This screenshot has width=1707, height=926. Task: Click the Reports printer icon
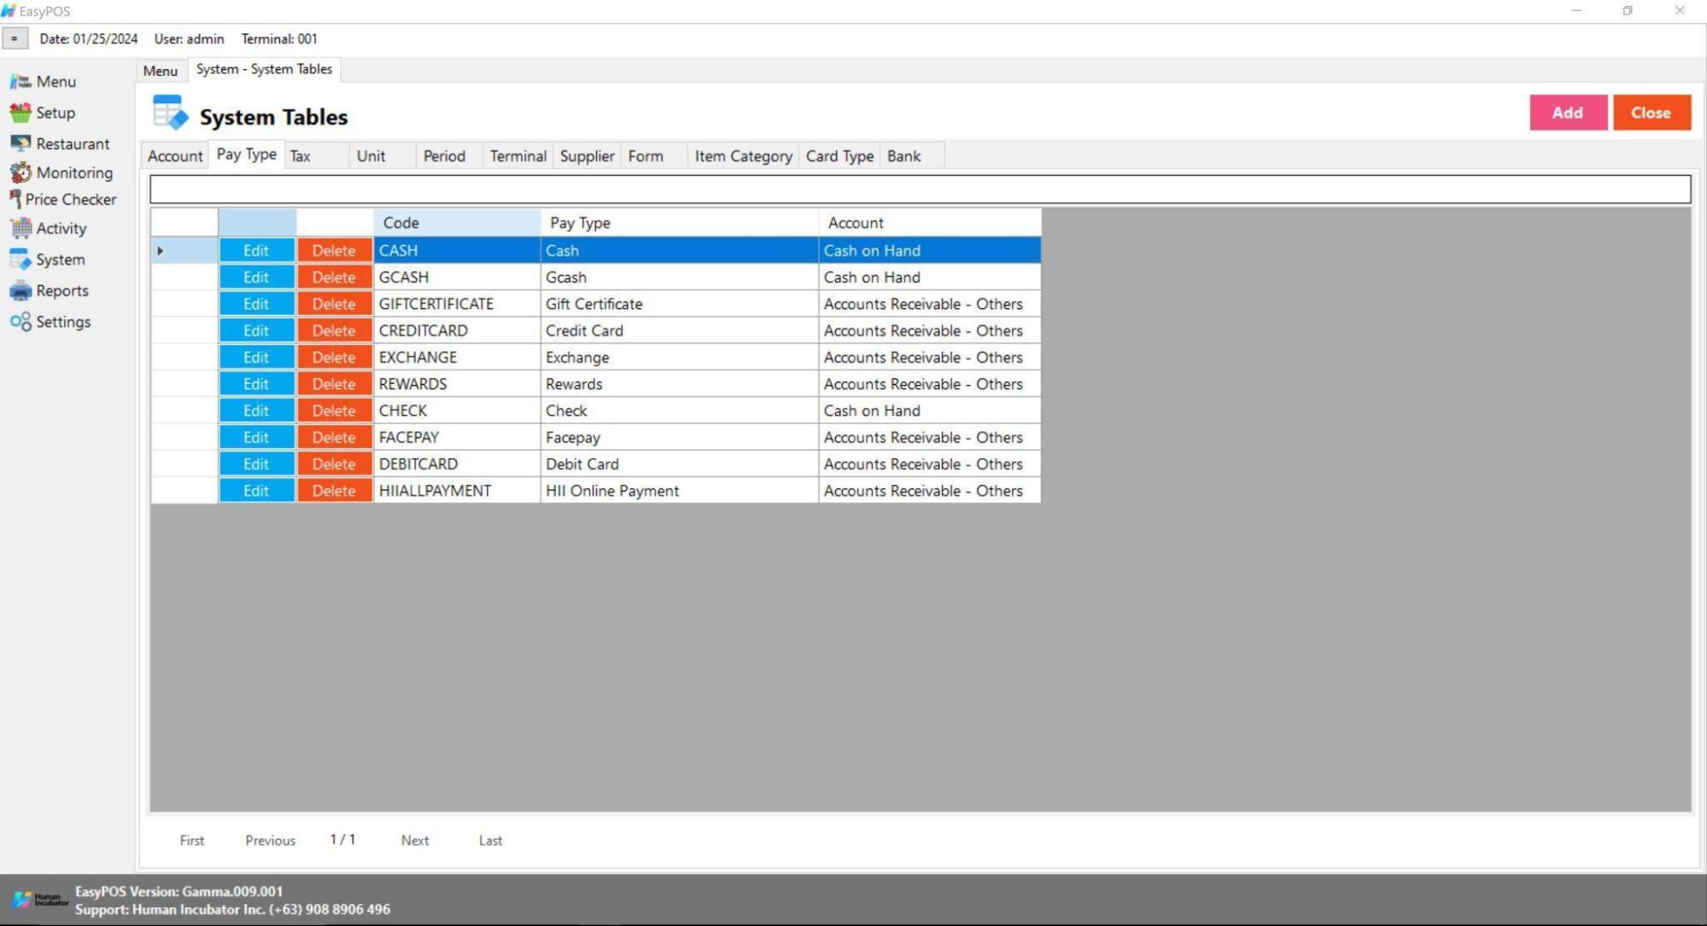(20, 291)
